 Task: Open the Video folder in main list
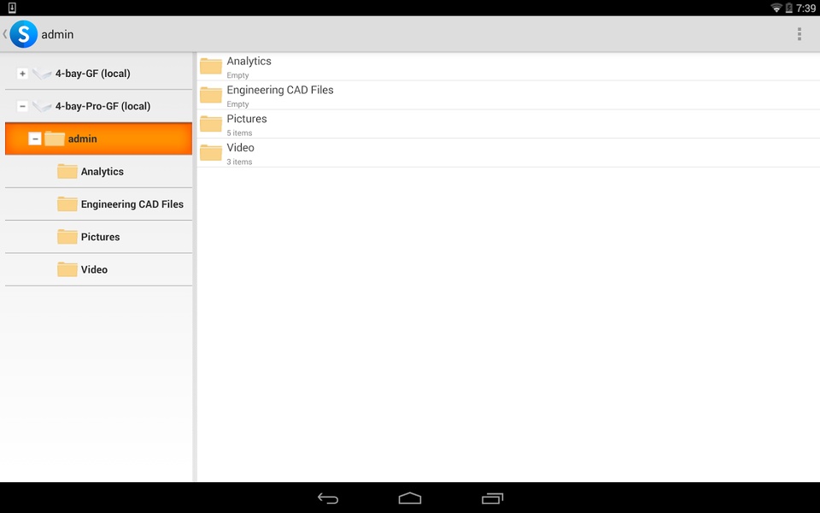[x=508, y=153]
